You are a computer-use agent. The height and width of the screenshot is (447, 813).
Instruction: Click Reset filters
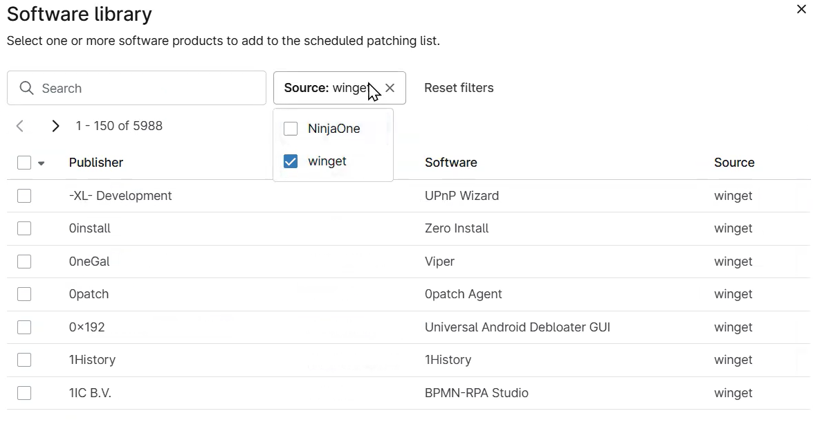[459, 88]
